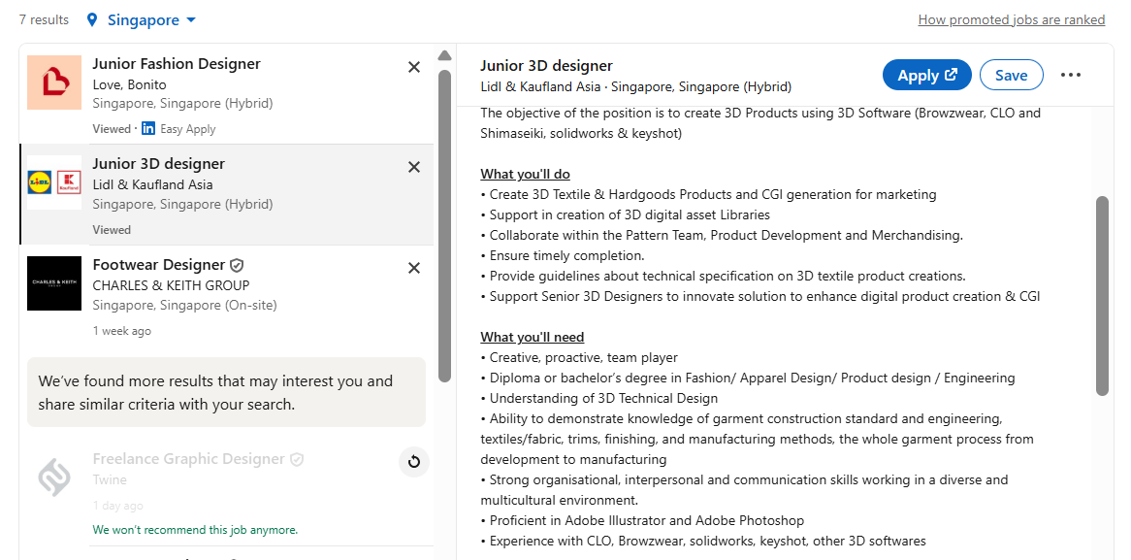Image resolution: width=1131 pixels, height=560 pixels.
Task: Click the Love, Bonito company logo
Action: [x=53, y=82]
